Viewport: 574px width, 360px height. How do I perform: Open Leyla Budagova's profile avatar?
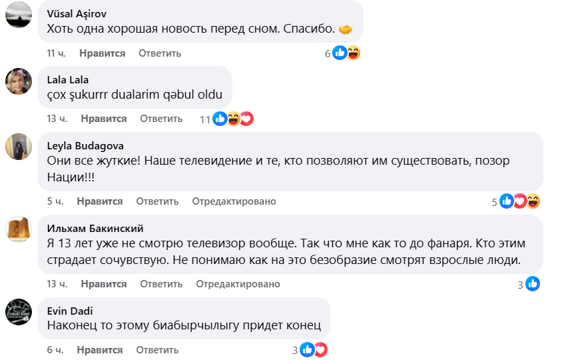[19, 146]
